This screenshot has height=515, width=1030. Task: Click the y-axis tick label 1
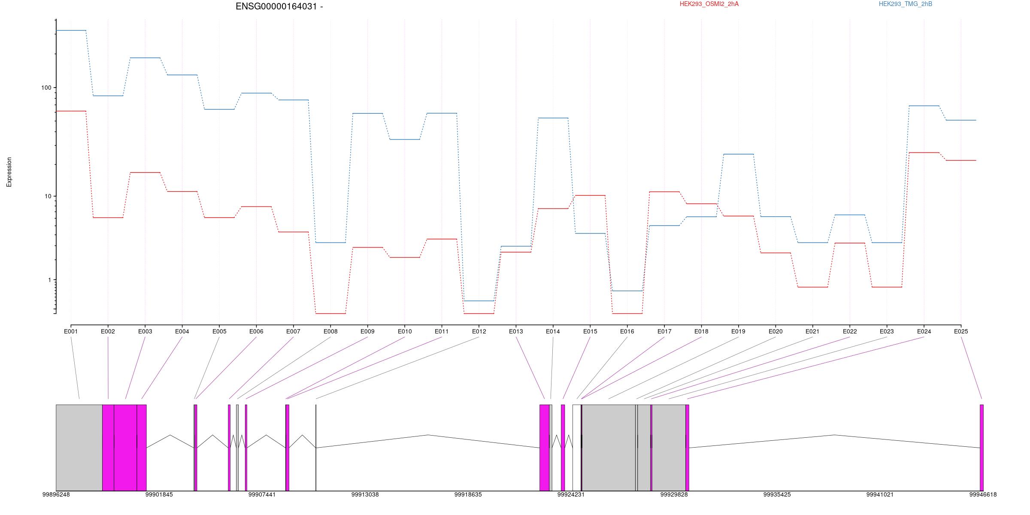(49, 280)
